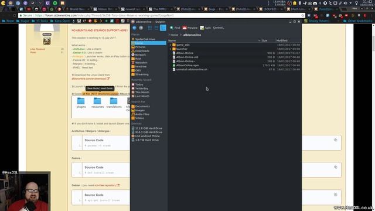Image resolution: width=375 pixels, height=211 pixels.
Task: Open the translations folder thumbnail in forum
Action: click(x=114, y=103)
